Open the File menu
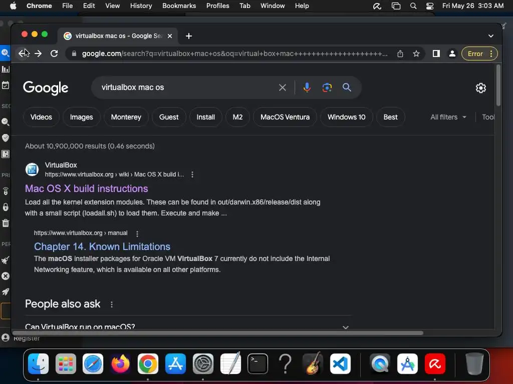This screenshot has height=384, width=513. (68, 6)
